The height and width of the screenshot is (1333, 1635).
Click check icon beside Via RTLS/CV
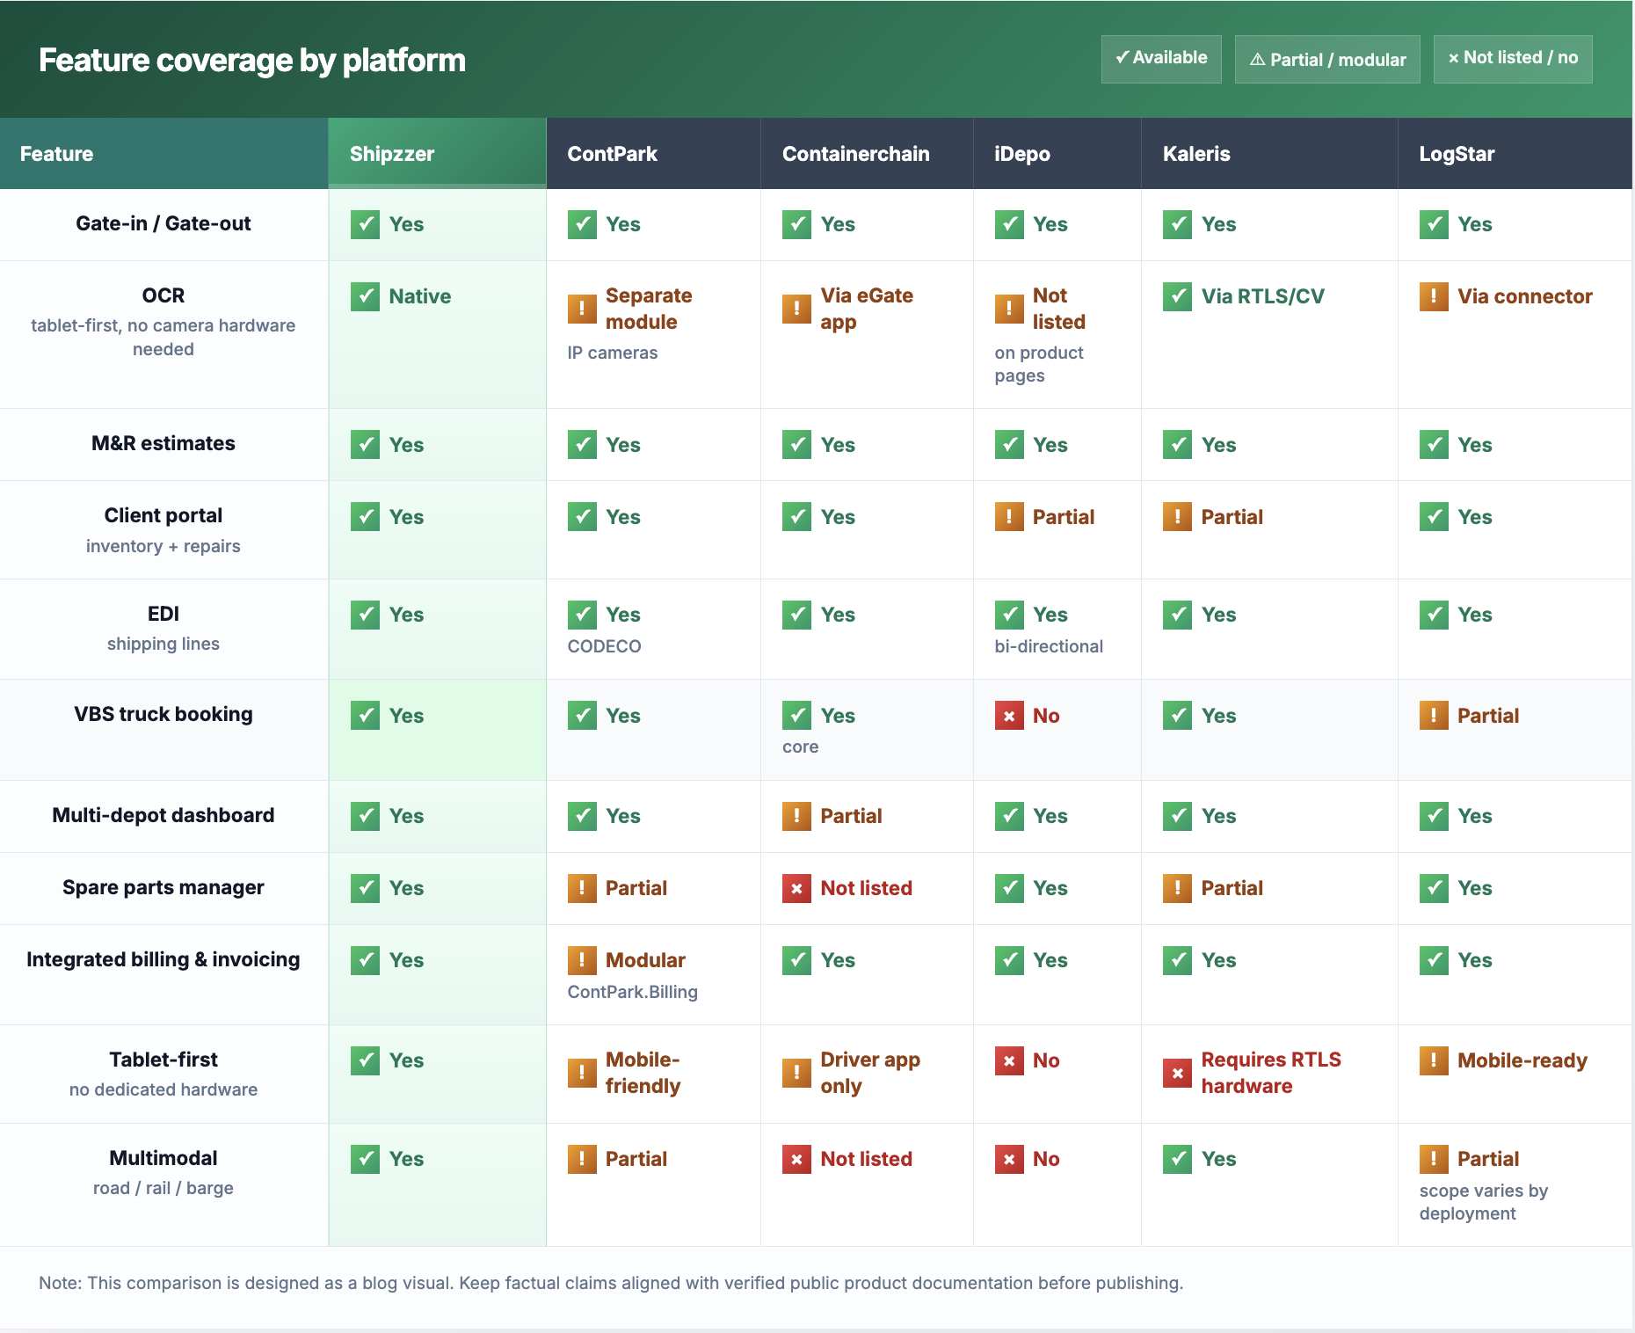(1177, 296)
